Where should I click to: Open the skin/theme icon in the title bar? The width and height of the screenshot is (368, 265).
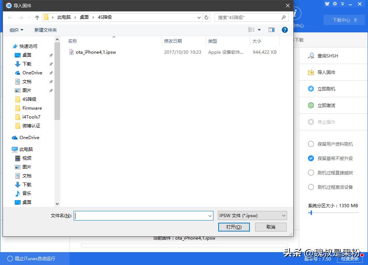[x=328, y=4]
